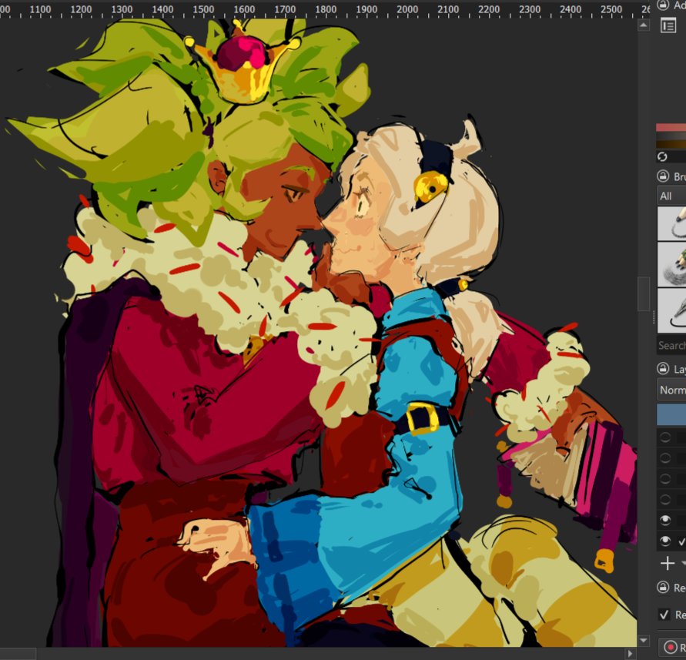Show the second hidden layer via its eye

665,457
